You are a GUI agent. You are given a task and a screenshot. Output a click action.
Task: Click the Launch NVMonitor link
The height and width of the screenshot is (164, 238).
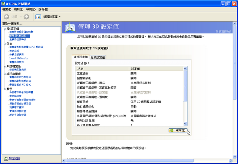19,58
